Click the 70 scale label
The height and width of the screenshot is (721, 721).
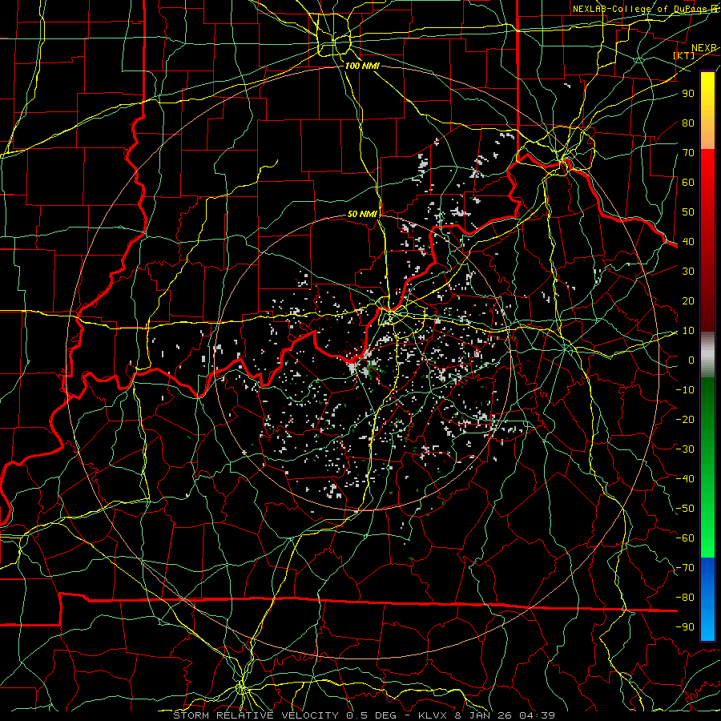pos(688,153)
